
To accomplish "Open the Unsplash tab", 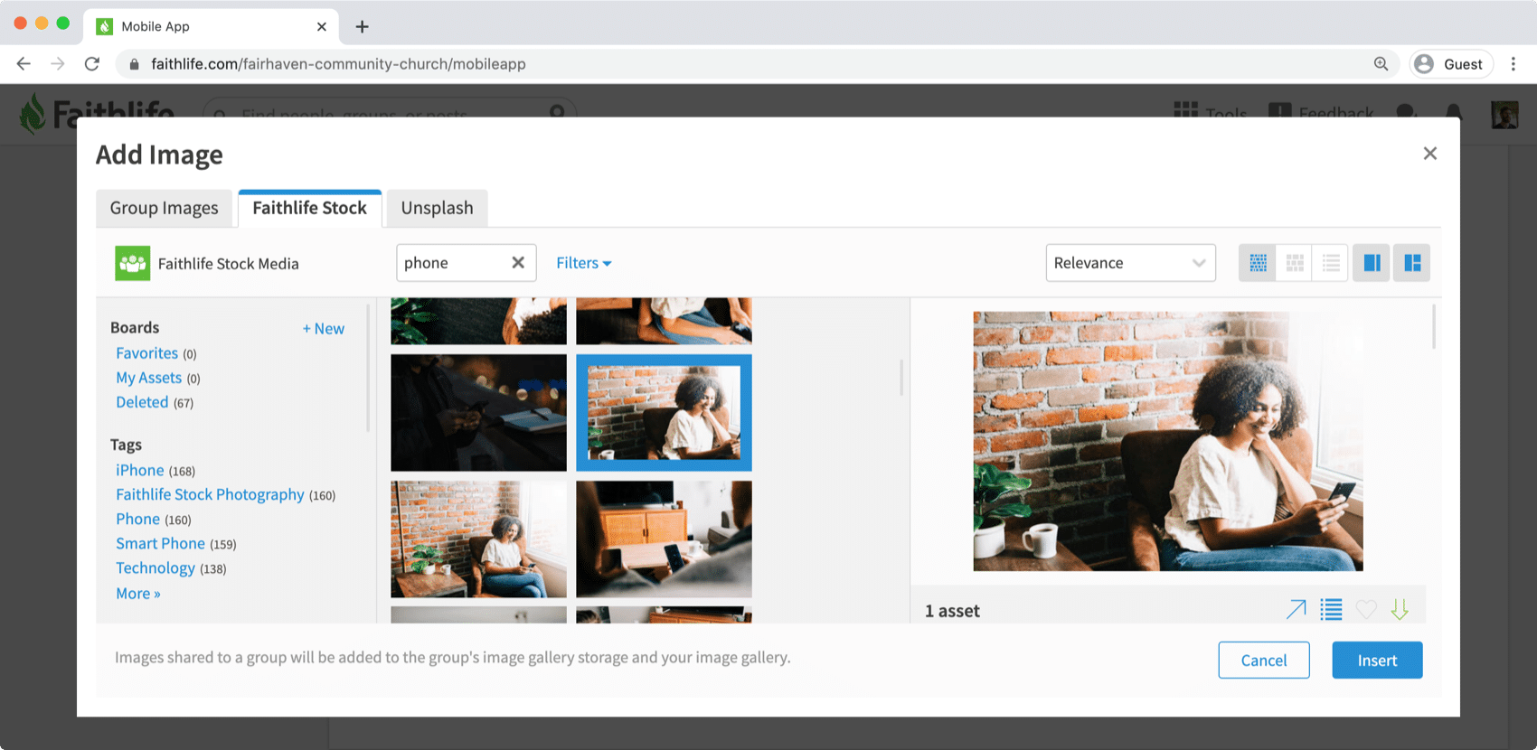I will [x=437, y=208].
